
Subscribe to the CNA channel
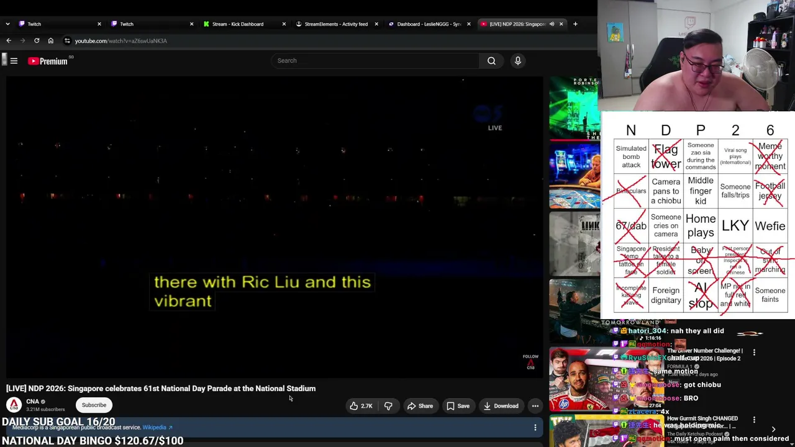click(x=94, y=405)
